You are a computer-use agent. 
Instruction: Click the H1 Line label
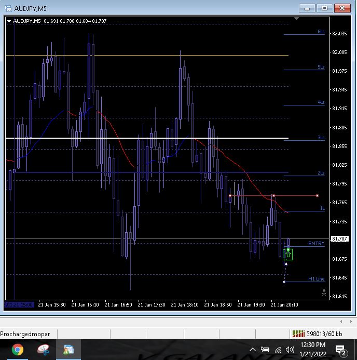pyautogui.click(x=316, y=279)
